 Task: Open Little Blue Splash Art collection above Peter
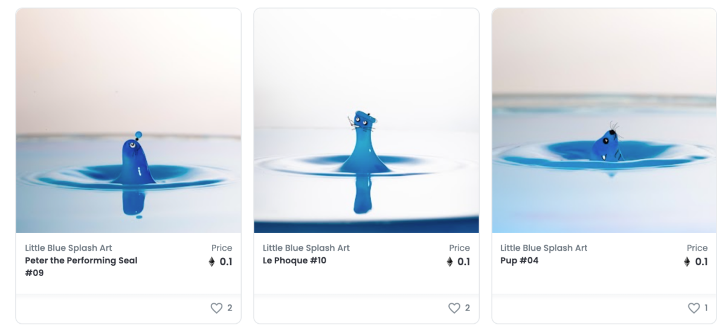click(x=68, y=248)
